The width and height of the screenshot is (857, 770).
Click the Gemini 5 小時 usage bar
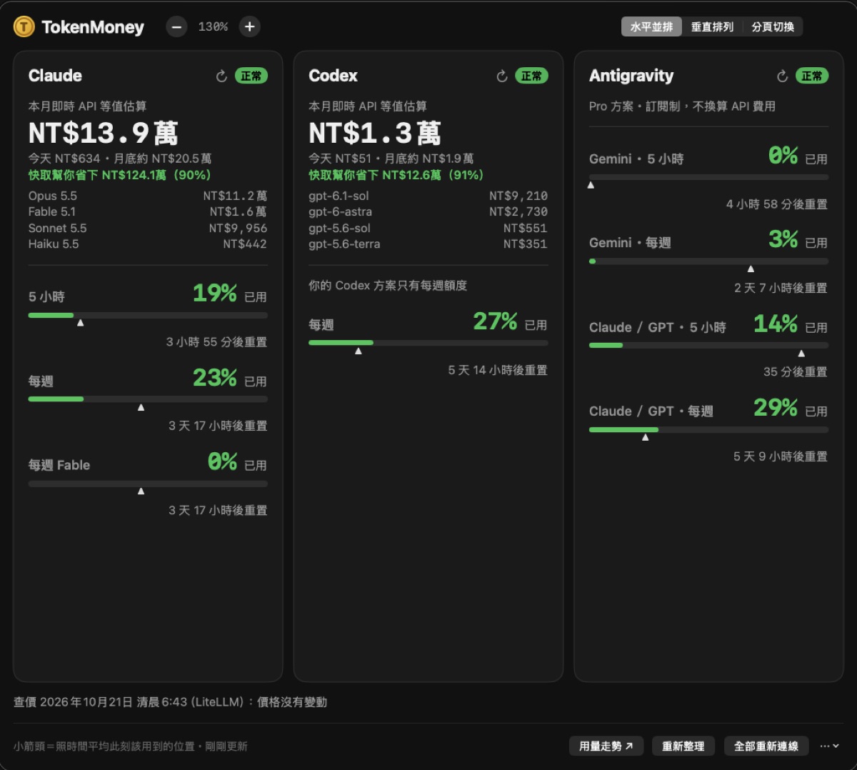(x=708, y=177)
